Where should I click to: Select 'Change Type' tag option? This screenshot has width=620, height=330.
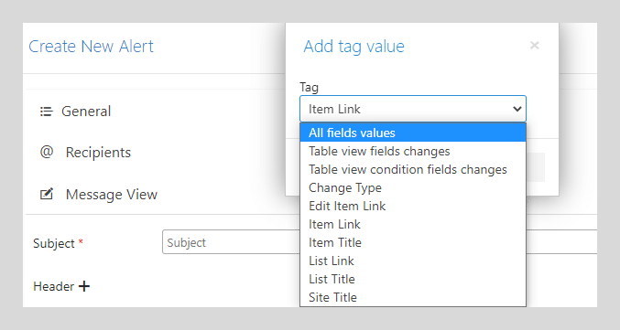point(413,187)
